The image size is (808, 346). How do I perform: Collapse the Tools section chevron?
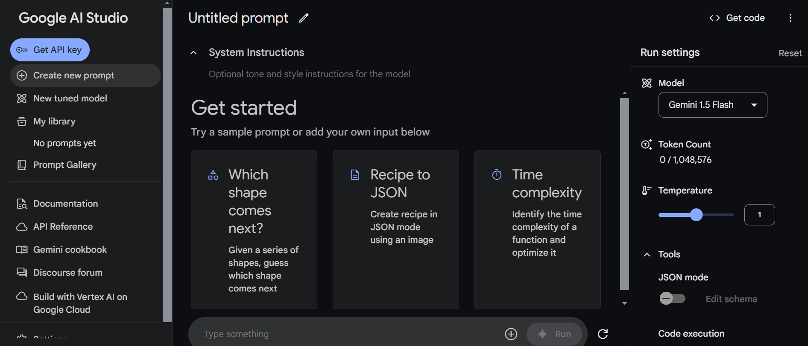pos(647,254)
